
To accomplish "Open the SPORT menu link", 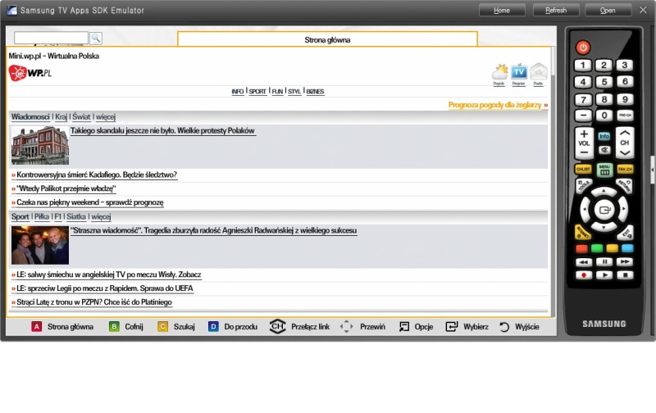I will (257, 92).
